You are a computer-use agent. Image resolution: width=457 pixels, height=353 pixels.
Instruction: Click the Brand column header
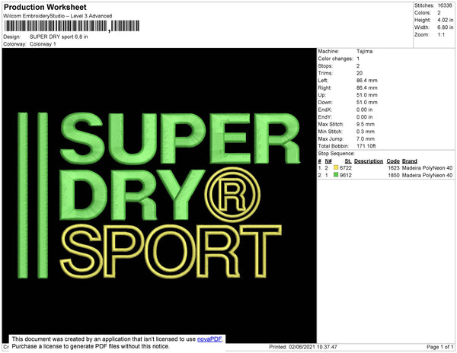[x=410, y=161]
